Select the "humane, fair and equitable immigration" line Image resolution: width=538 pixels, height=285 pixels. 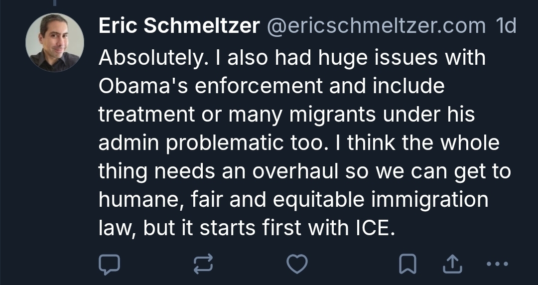coord(293,200)
